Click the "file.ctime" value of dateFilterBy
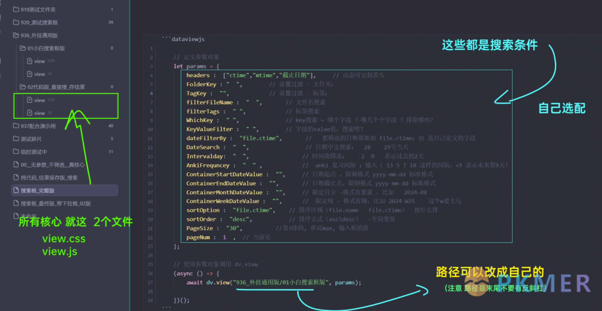602x311 pixels. point(259,138)
